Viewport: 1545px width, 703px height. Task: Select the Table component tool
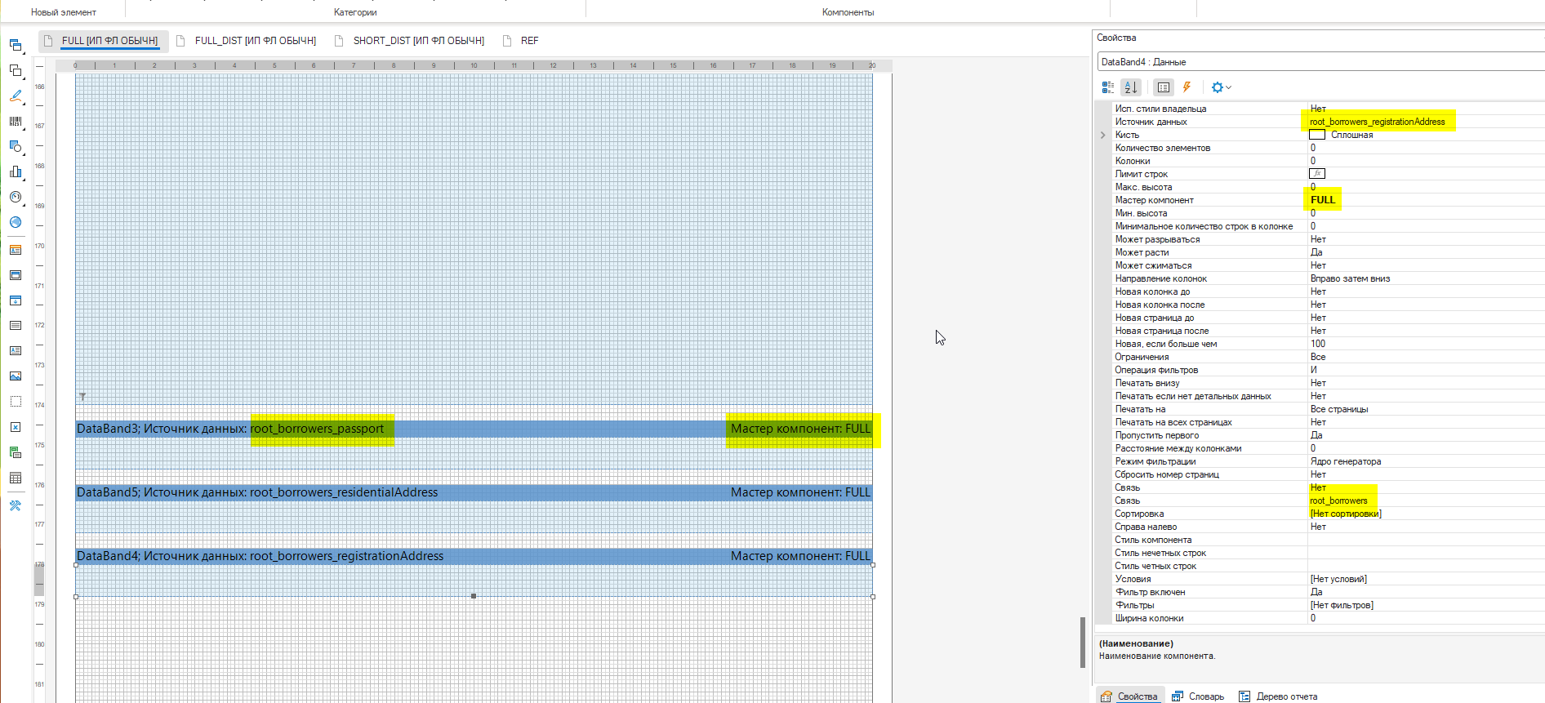click(x=16, y=478)
